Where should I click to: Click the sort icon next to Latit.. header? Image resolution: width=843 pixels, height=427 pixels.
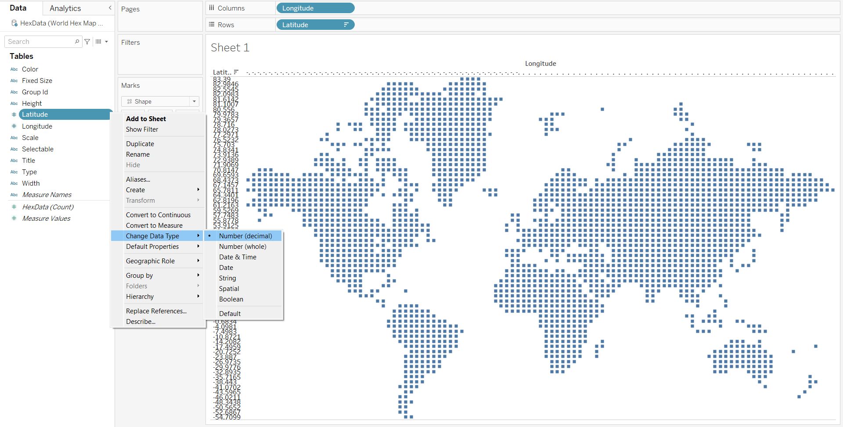tap(236, 72)
